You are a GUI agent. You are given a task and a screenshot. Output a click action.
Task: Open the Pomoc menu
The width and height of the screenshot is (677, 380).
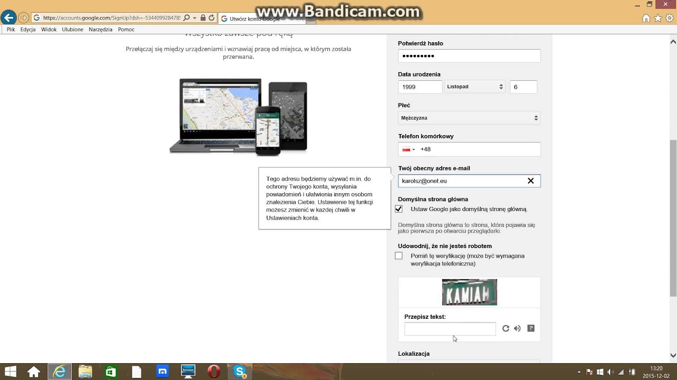coord(126,30)
